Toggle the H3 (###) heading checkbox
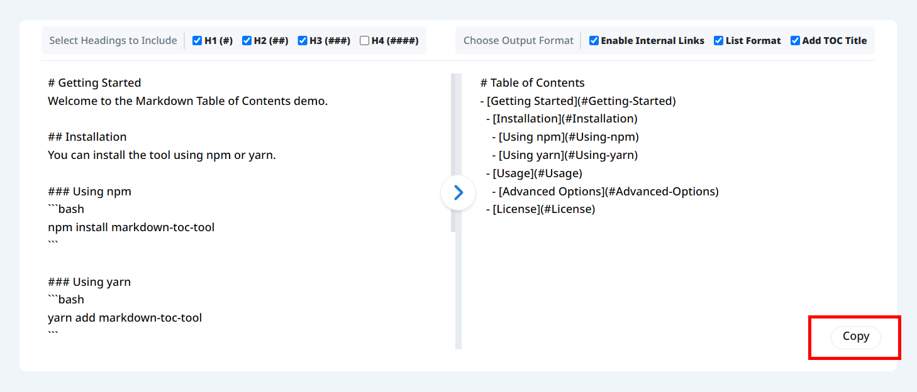Viewport: 917px width, 392px height. pyautogui.click(x=303, y=41)
